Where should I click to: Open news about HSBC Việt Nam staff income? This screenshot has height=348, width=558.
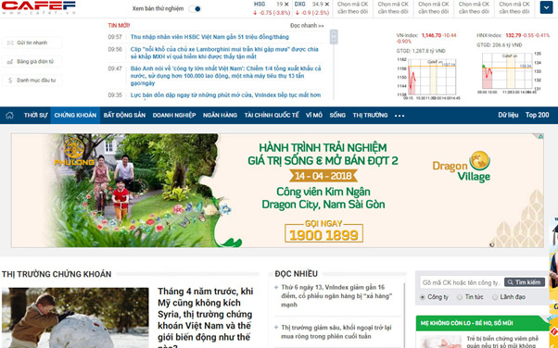[x=209, y=37]
